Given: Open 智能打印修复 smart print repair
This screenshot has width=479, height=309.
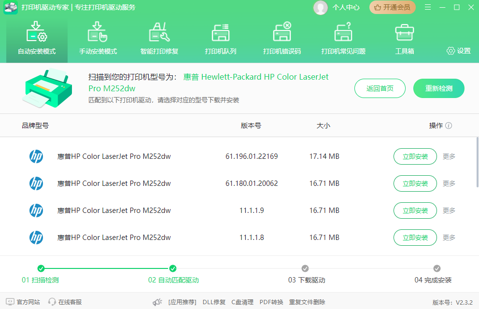Looking at the screenshot, I should pyautogui.click(x=159, y=39).
